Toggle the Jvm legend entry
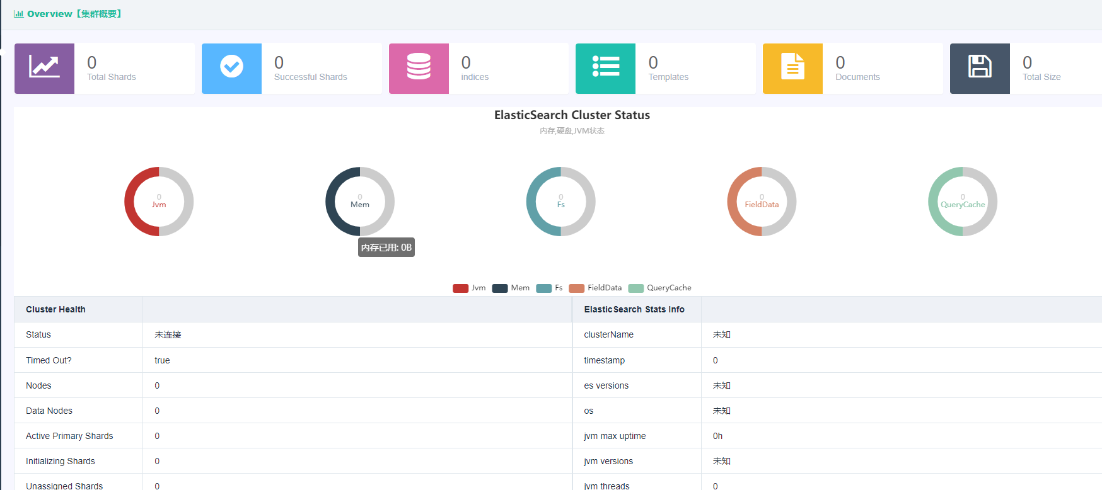1102x490 pixels. pos(469,288)
